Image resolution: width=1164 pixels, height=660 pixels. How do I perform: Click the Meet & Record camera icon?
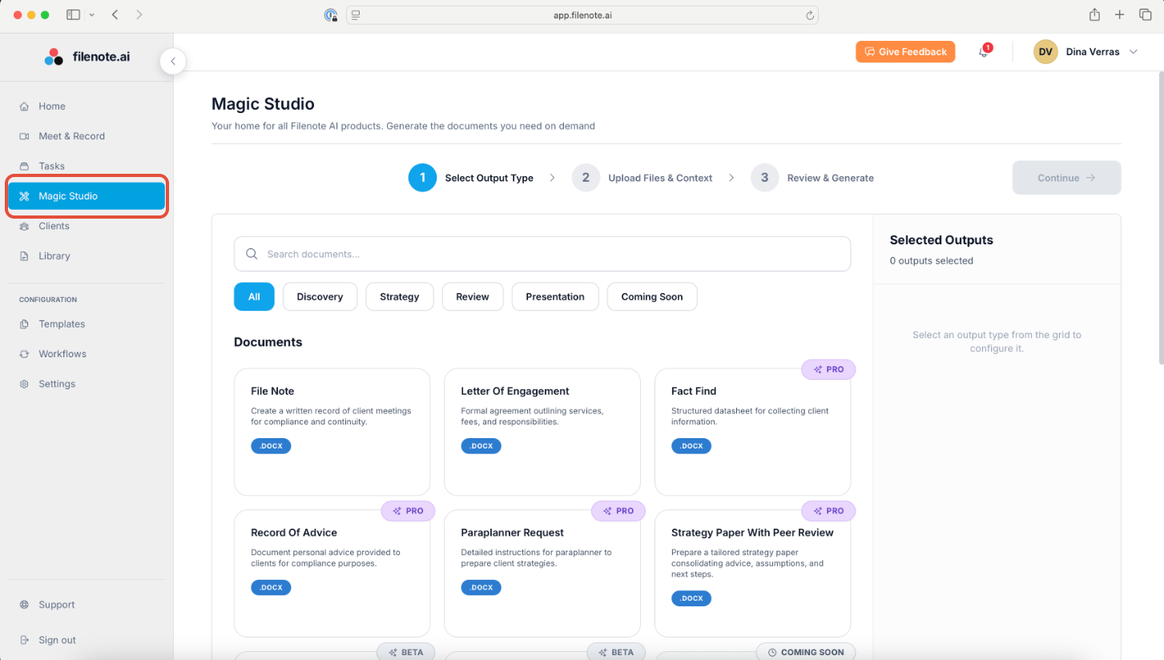[24, 136]
